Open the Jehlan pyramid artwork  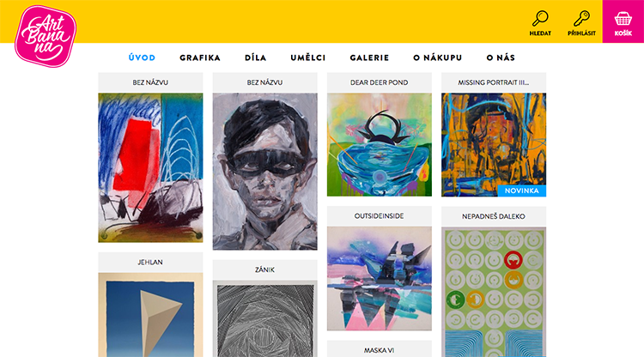pyautogui.click(x=150, y=315)
